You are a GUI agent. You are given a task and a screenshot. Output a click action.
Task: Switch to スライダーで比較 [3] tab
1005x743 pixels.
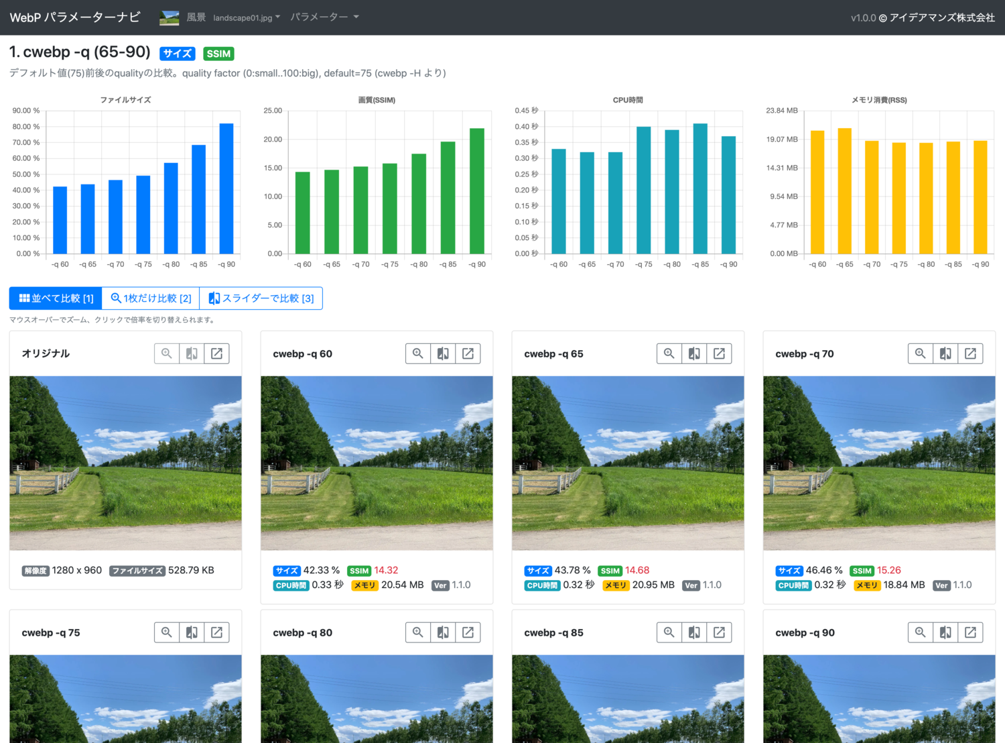(261, 298)
